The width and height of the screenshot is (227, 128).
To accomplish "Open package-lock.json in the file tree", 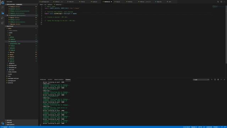I will [21, 78].
